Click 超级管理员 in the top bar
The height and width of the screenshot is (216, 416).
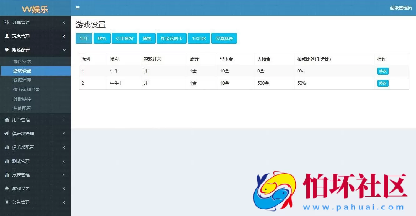(401, 8)
